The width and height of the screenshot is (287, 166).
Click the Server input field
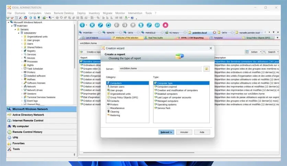pos(160,69)
